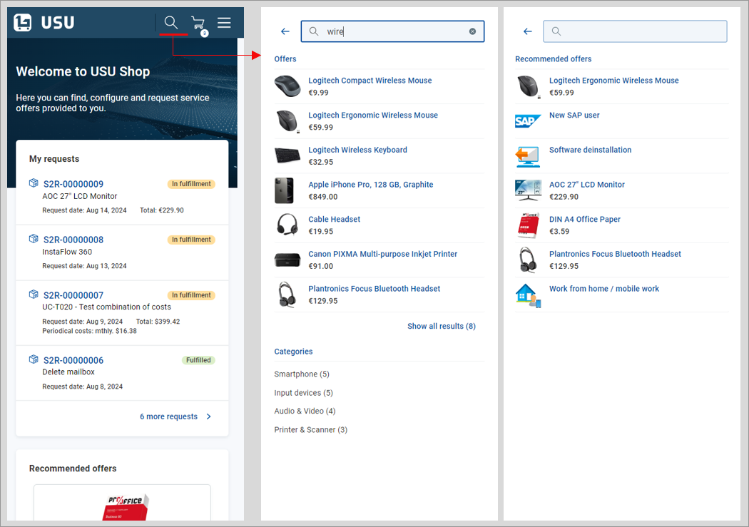Image resolution: width=749 pixels, height=527 pixels.
Task: Open Software deinstallation recommended offer
Action: tap(590, 150)
